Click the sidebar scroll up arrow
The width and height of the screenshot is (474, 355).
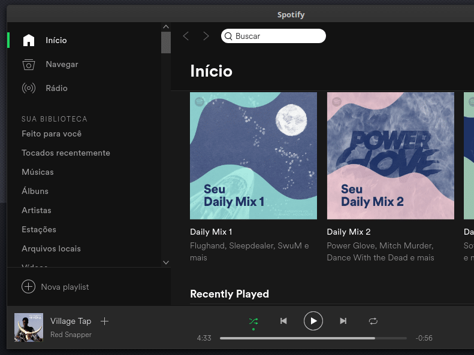click(166, 26)
